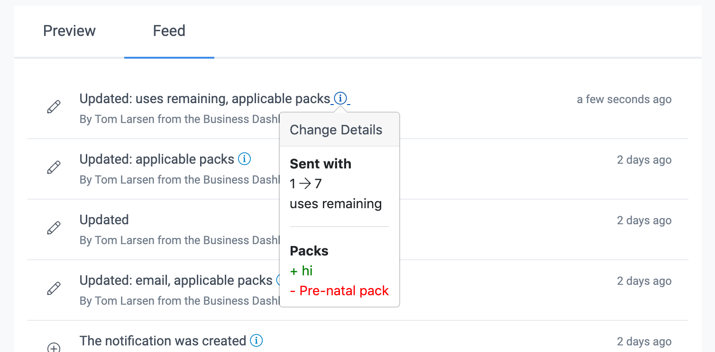Screen dimensions: 715x352
Task: Select the Feed tab
Action: pos(169,31)
